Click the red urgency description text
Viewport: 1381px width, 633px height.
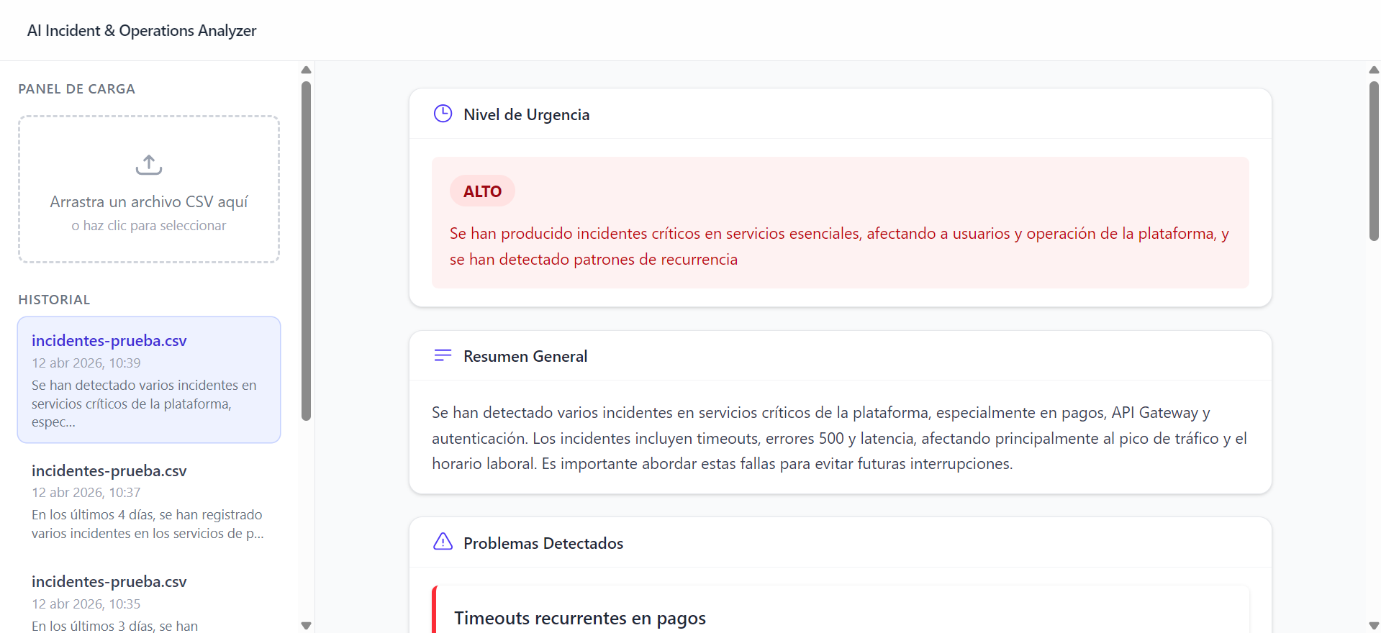click(839, 246)
